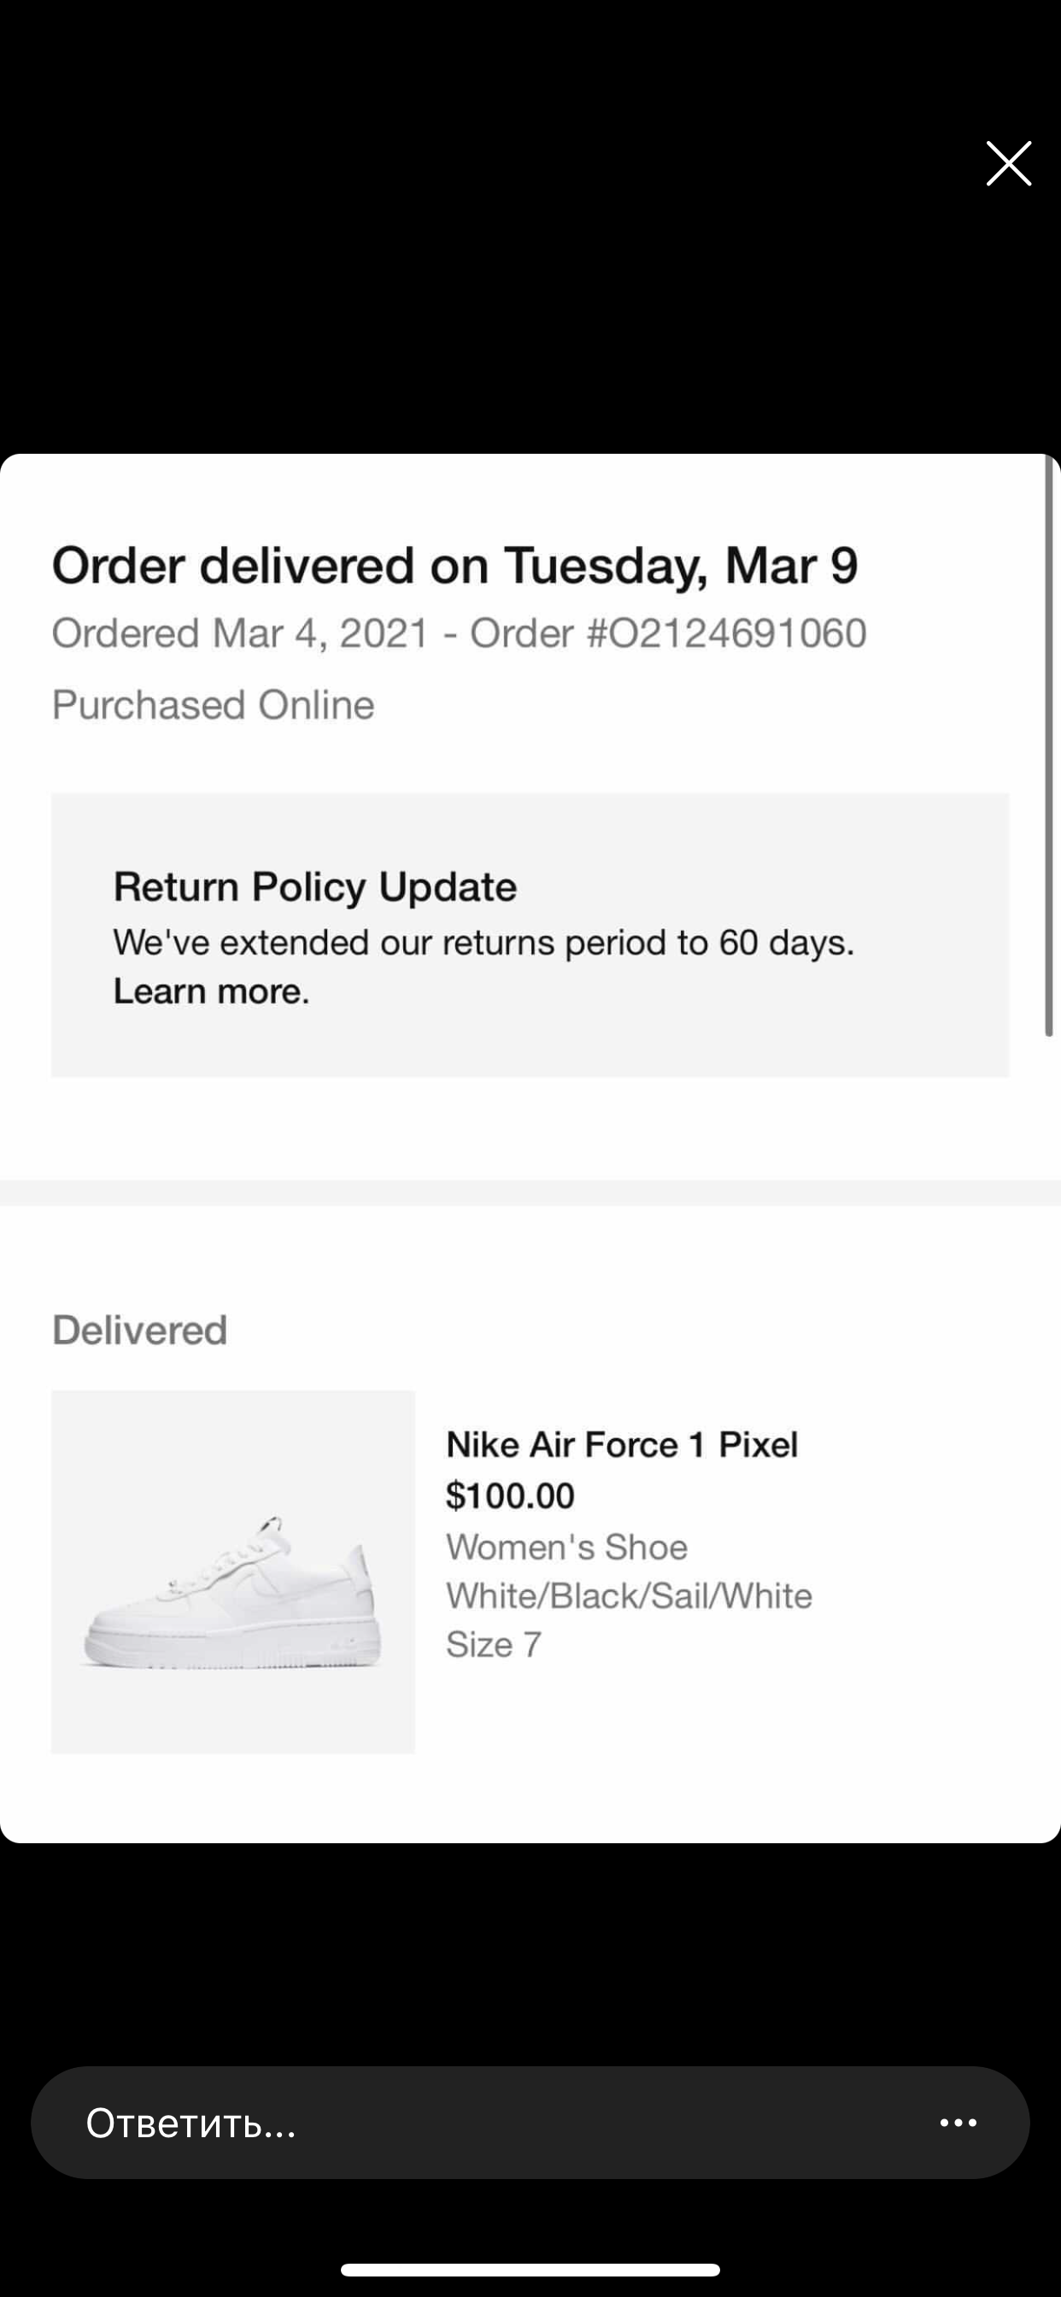Click the Ordered Mar 4, 2021 date
The width and height of the screenshot is (1061, 2297).
click(241, 633)
